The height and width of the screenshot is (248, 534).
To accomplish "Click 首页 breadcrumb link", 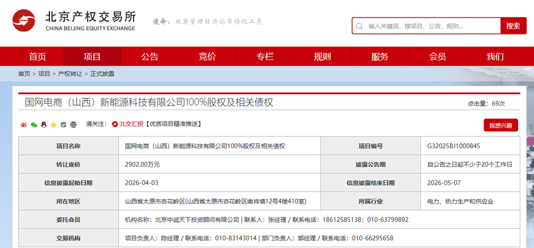I will (24, 74).
